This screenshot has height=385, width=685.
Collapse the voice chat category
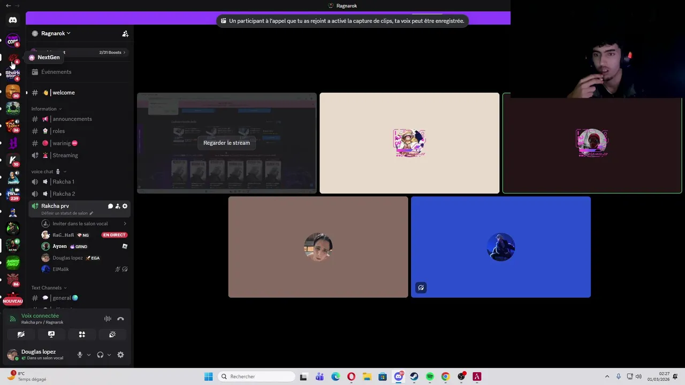pyautogui.click(x=49, y=172)
